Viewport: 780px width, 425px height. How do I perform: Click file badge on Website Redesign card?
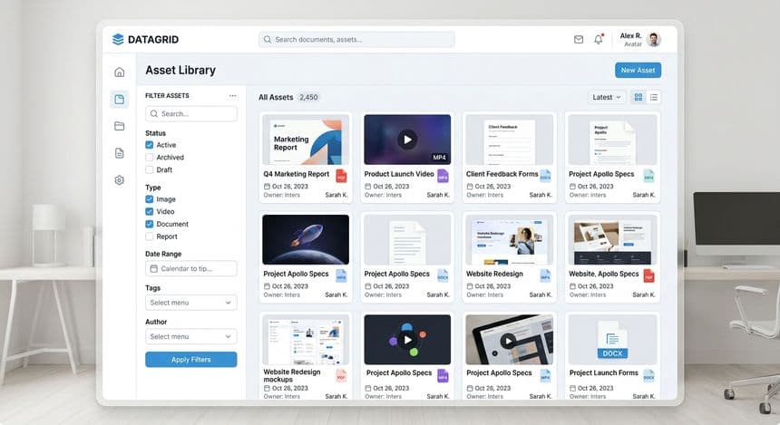point(546,275)
